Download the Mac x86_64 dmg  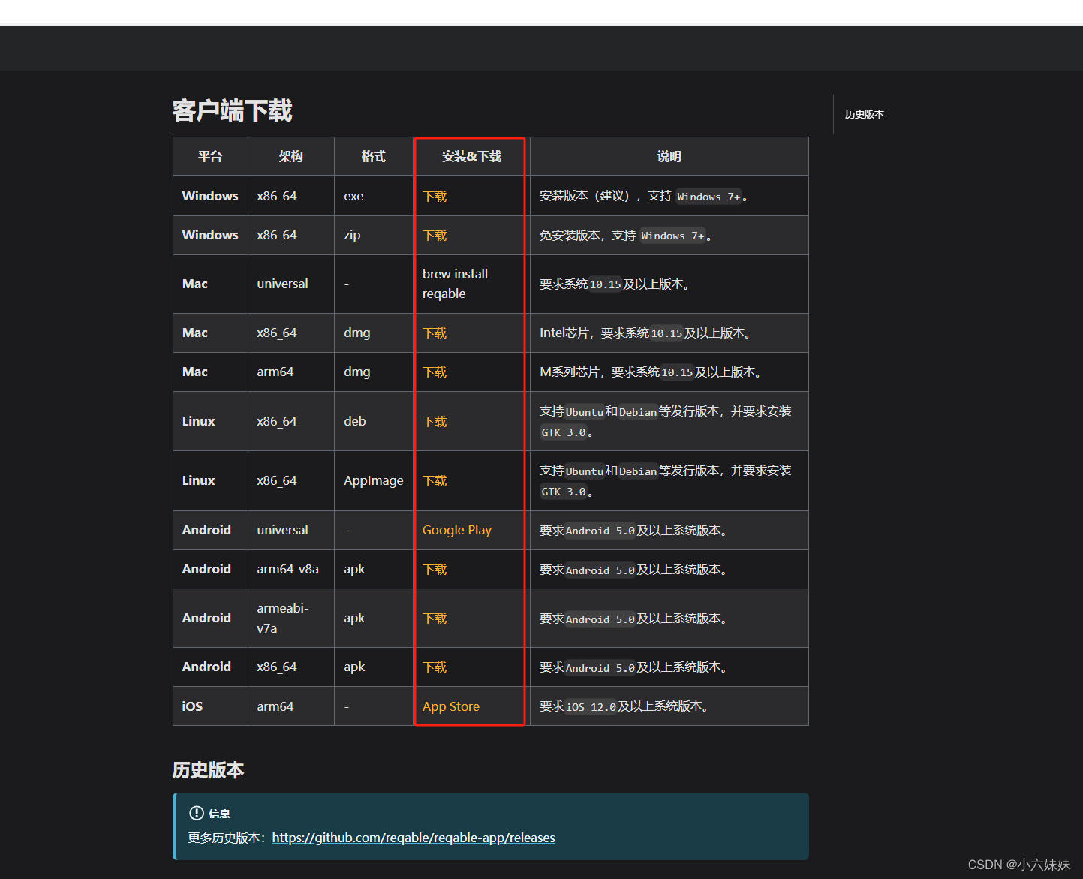(435, 333)
